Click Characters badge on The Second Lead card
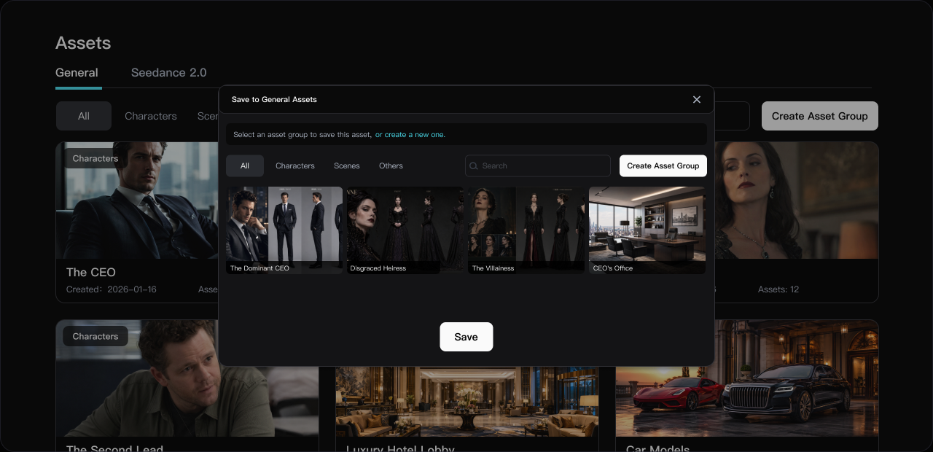The image size is (933, 452). coord(95,336)
